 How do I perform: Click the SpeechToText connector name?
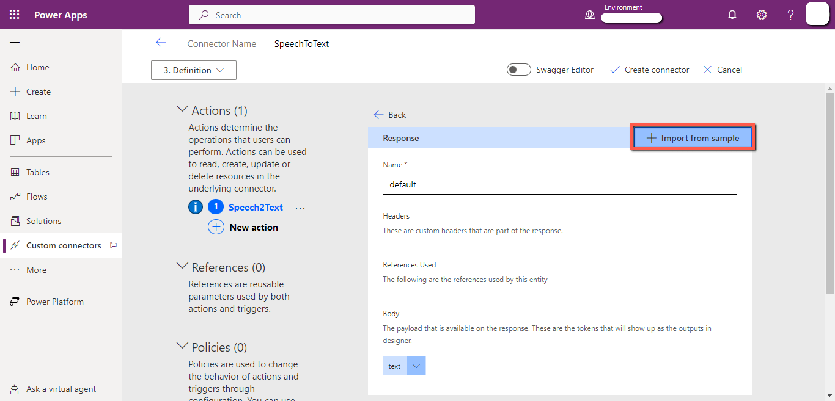click(x=302, y=43)
